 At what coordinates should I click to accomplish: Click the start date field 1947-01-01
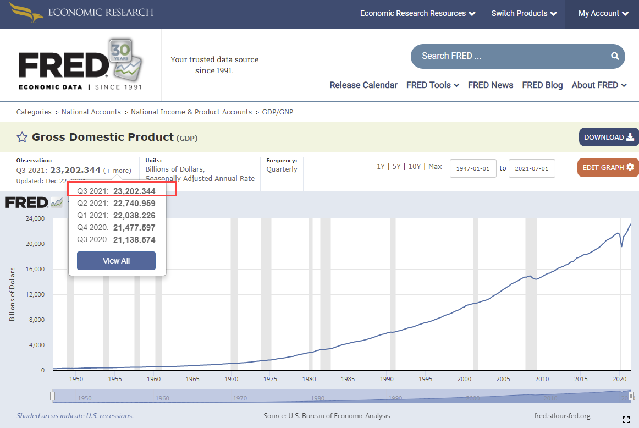click(473, 168)
